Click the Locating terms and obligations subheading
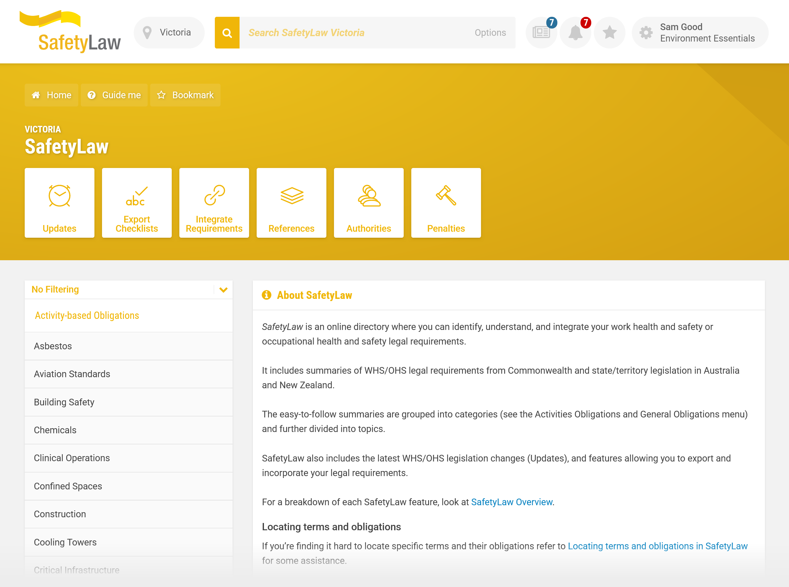The width and height of the screenshot is (789, 587). [331, 527]
